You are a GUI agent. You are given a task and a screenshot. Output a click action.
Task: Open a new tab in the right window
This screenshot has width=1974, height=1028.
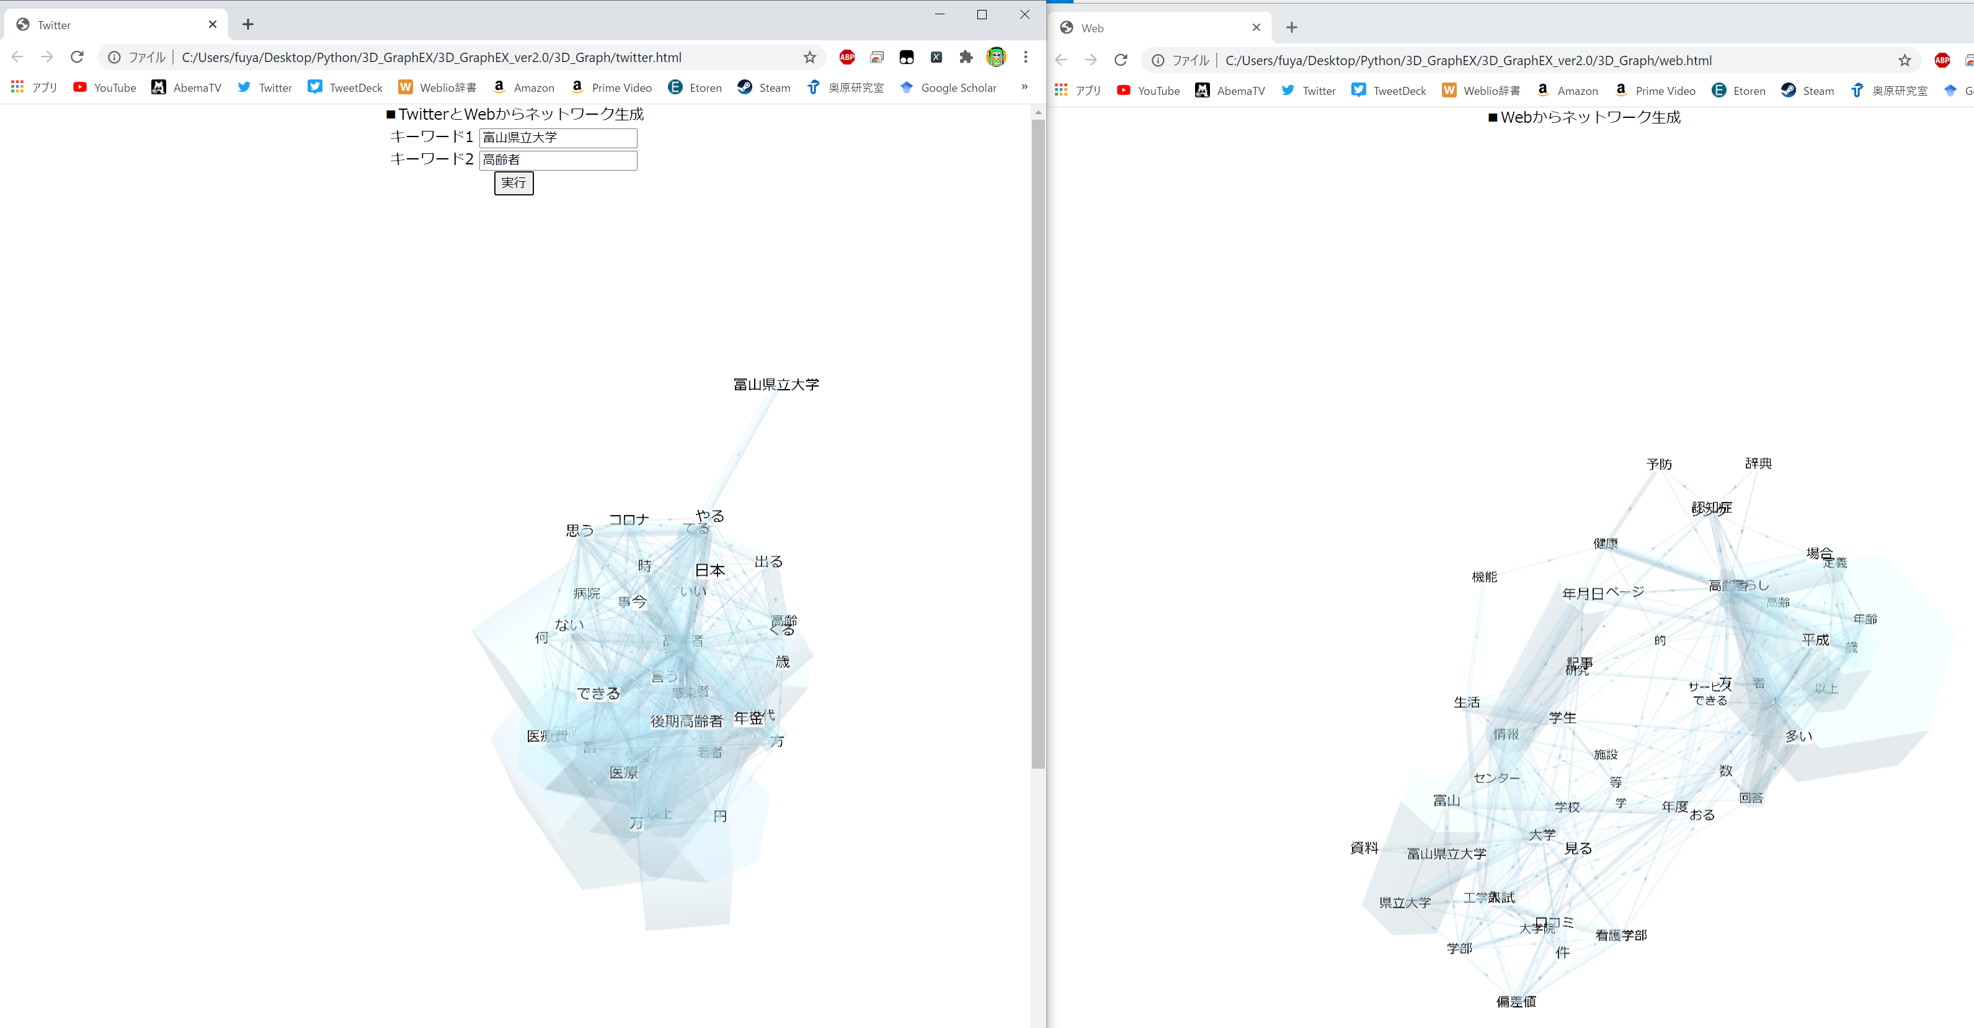click(x=1291, y=27)
